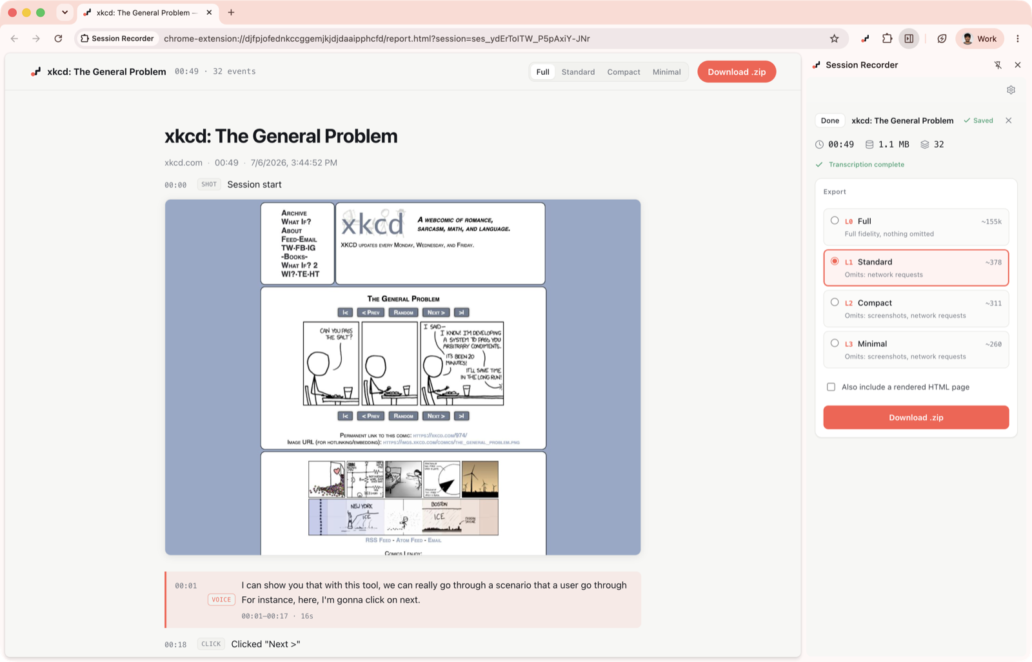This screenshot has height=662, width=1032.
Task: Switch report view to Minimal
Action: (x=666, y=72)
